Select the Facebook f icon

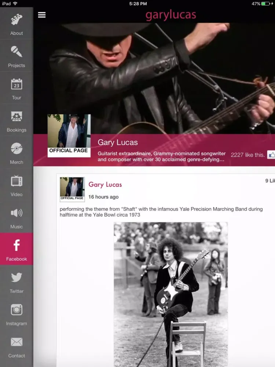[16, 245]
